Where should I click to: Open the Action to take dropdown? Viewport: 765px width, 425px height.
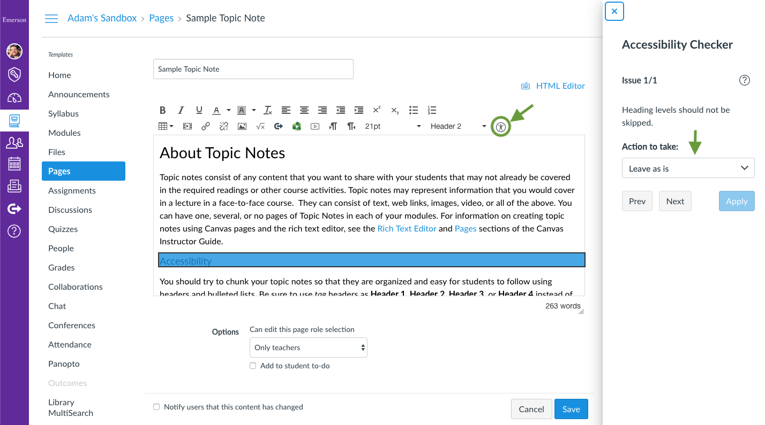pos(688,168)
